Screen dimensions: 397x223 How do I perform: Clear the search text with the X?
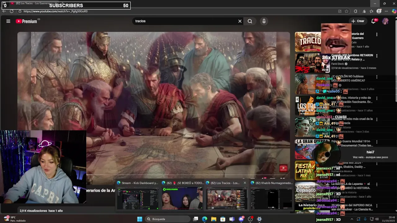[240, 21]
